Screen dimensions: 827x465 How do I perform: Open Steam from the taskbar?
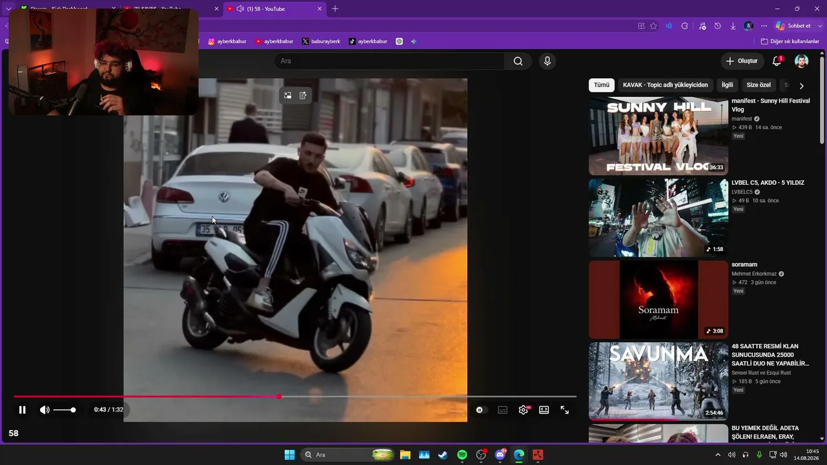(443, 455)
